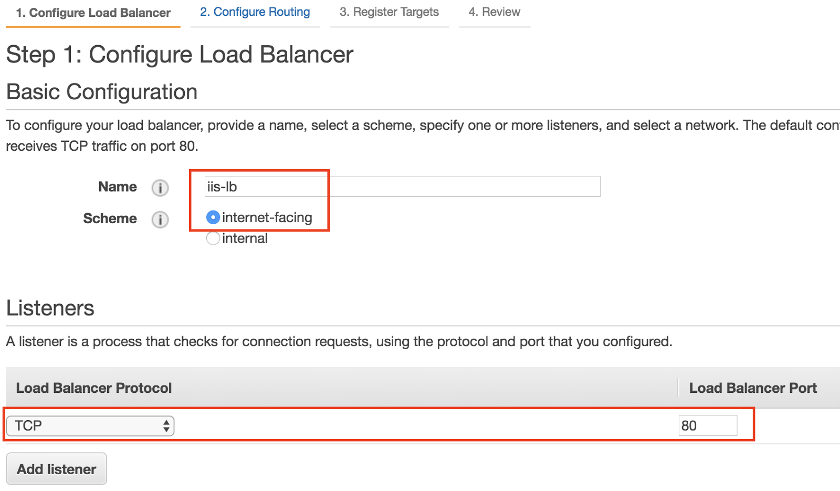Open the TCP protocol dropdown

coord(90,426)
